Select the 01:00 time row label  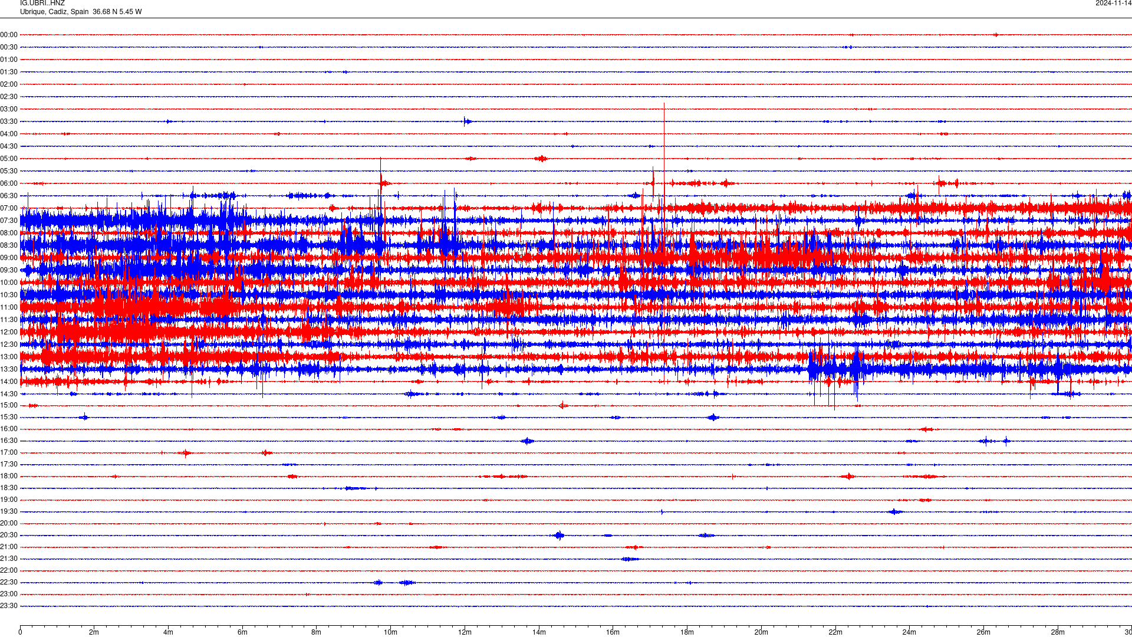(x=9, y=60)
